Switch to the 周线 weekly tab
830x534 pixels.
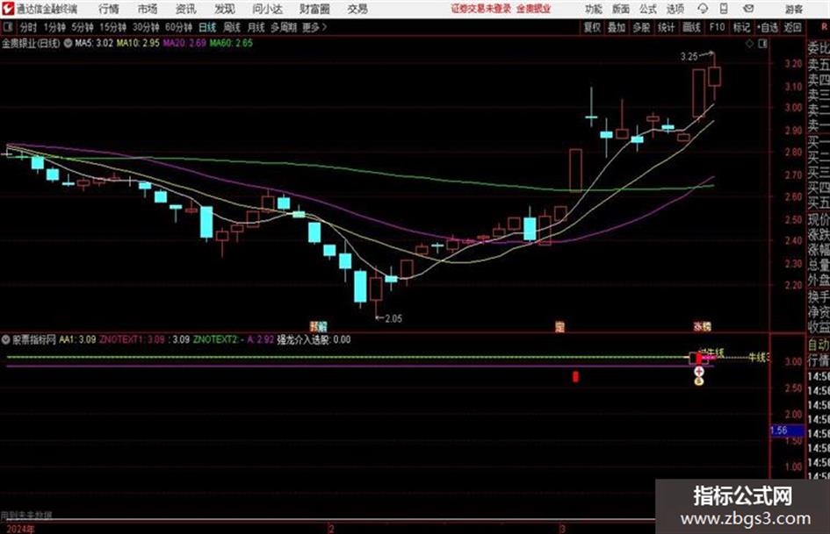tap(232, 27)
